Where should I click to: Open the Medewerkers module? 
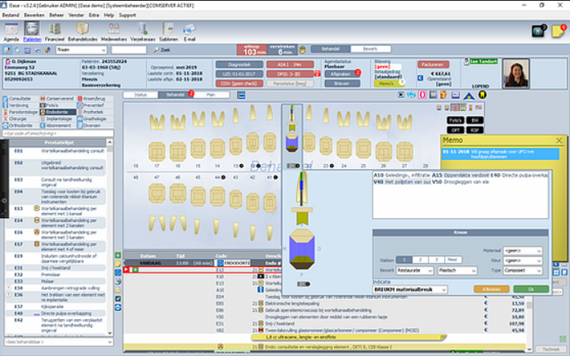coord(114,32)
